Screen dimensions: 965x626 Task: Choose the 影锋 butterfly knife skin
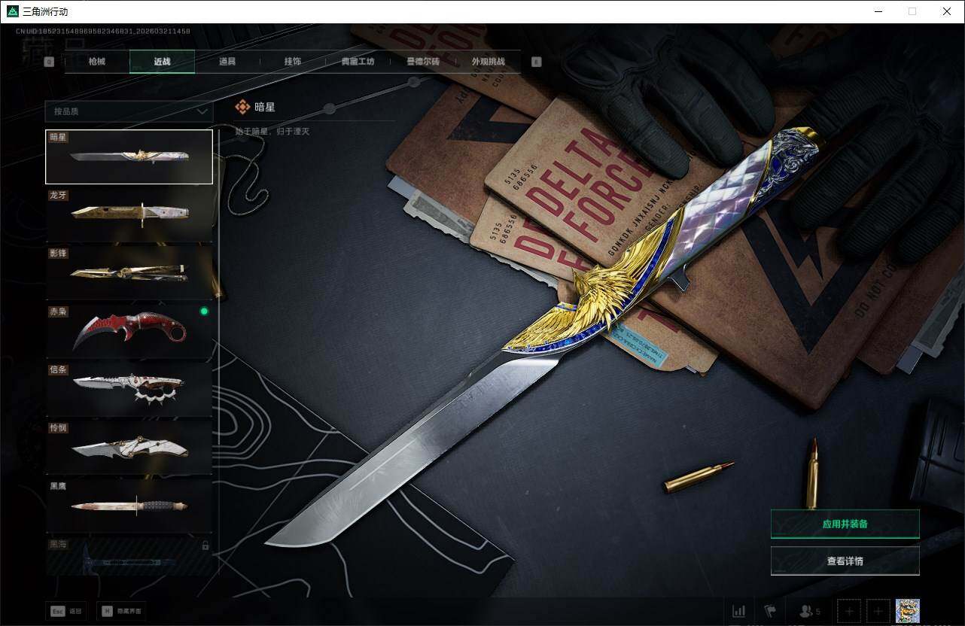pos(129,272)
